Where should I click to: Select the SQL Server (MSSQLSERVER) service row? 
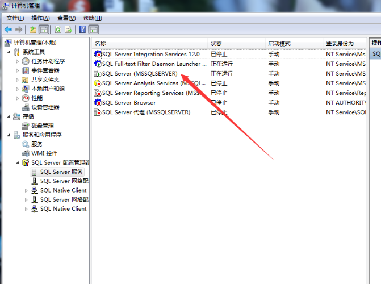tap(229, 73)
